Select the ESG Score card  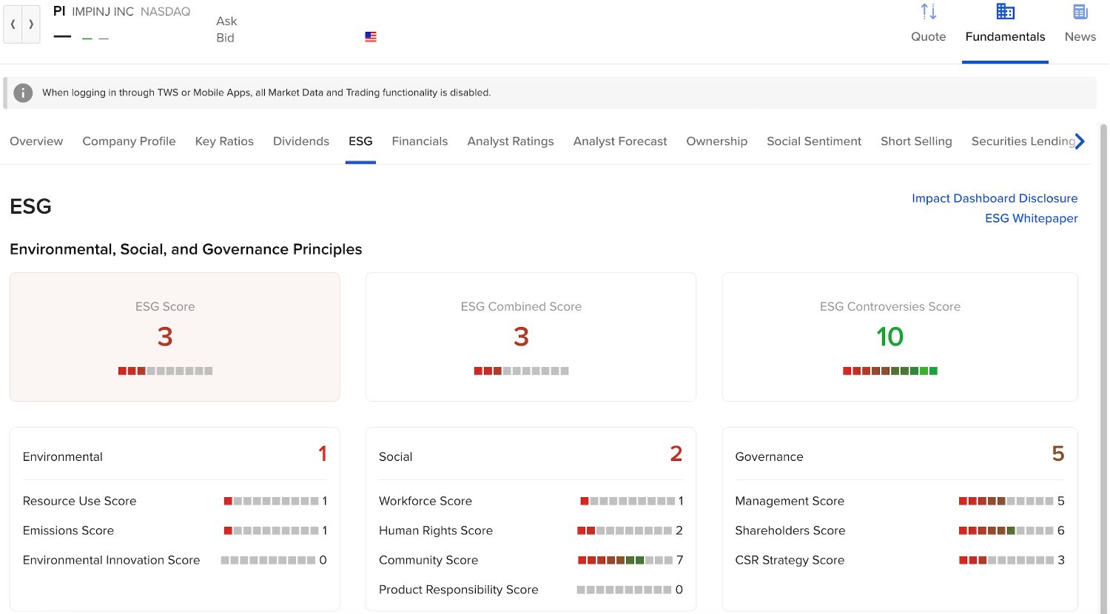pos(175,337)
